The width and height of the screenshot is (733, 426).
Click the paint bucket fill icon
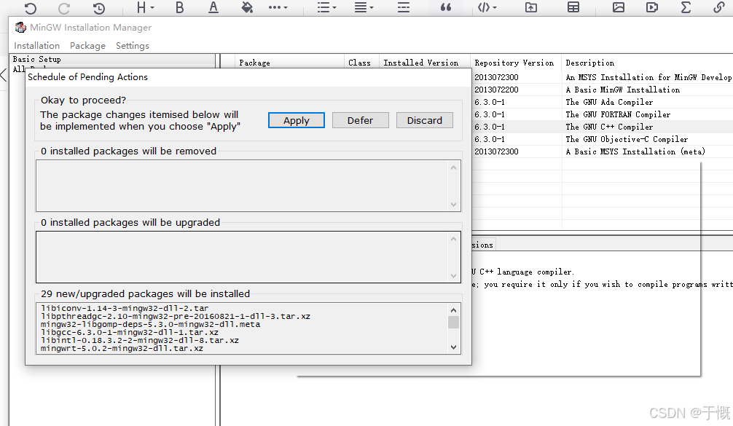247,8
